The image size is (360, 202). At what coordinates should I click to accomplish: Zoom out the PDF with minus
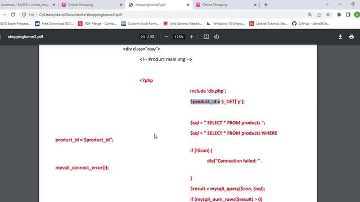[x=166, y=37]
